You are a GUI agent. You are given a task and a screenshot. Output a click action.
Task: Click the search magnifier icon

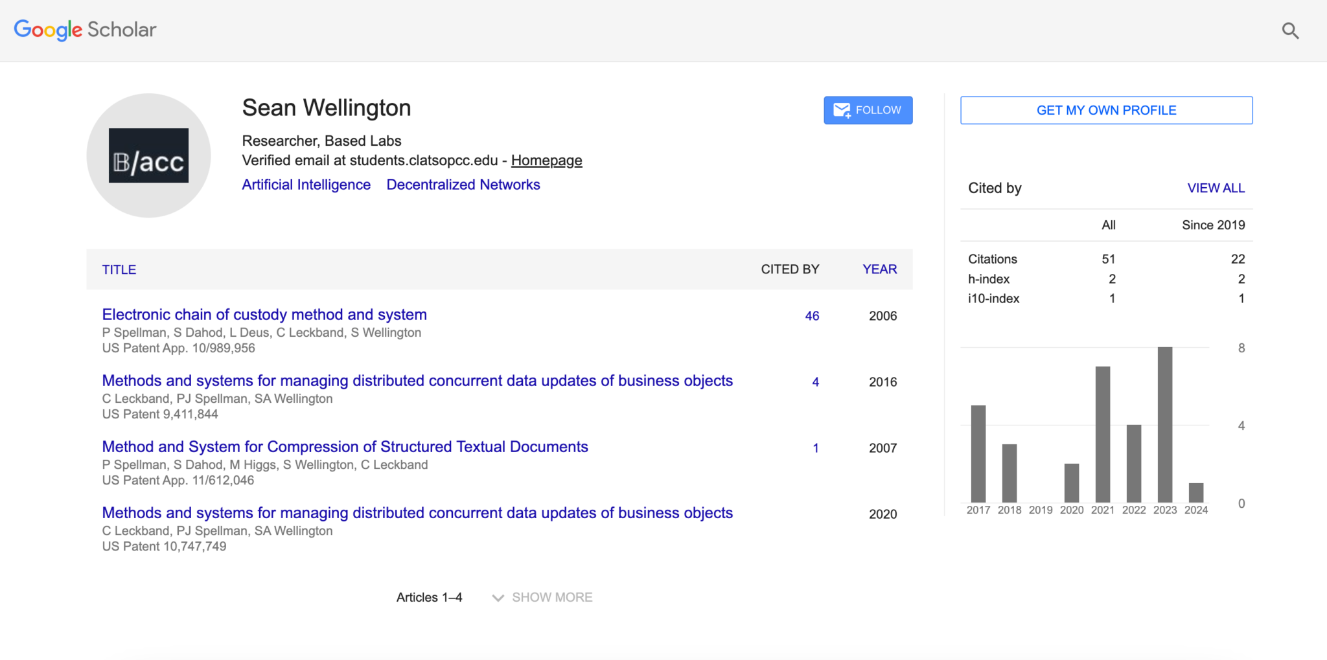tap(1290, 30)
